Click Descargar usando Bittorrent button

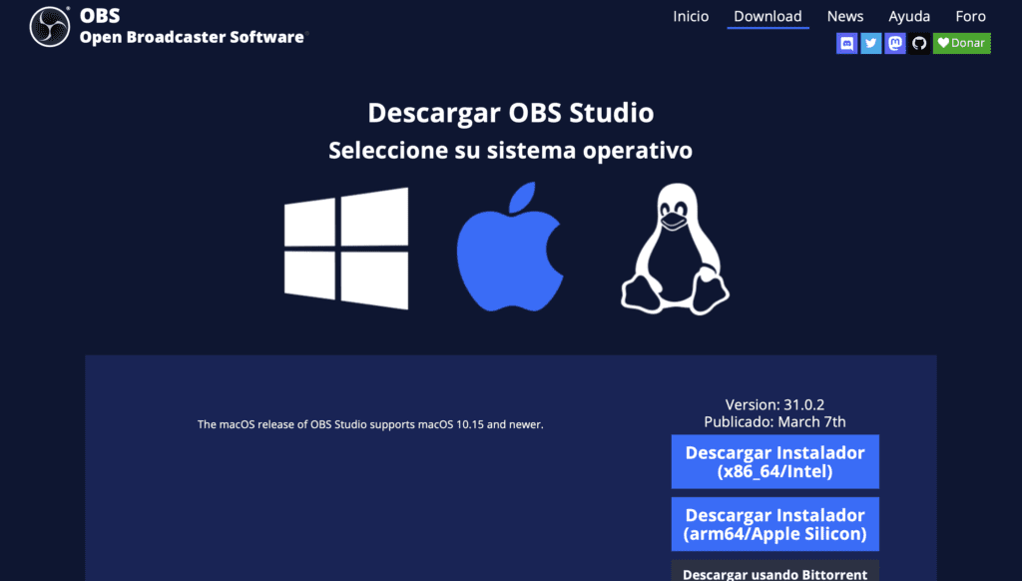[774, 571]
